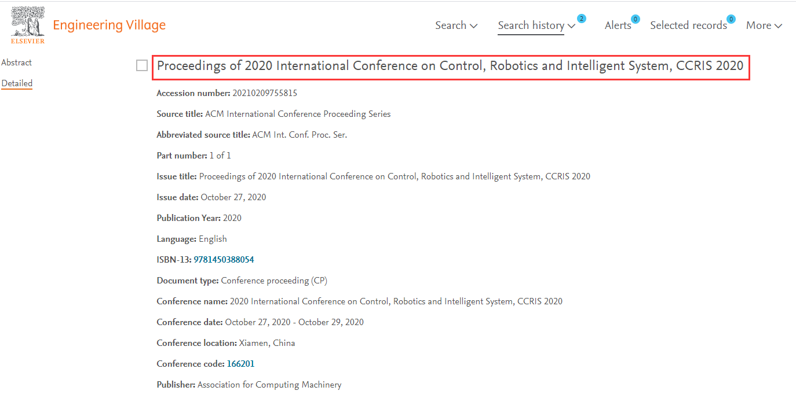The width and height of the screenshot is (796, 398).
Task: Click the Engineering Village brand text
Action: [109, 25]
